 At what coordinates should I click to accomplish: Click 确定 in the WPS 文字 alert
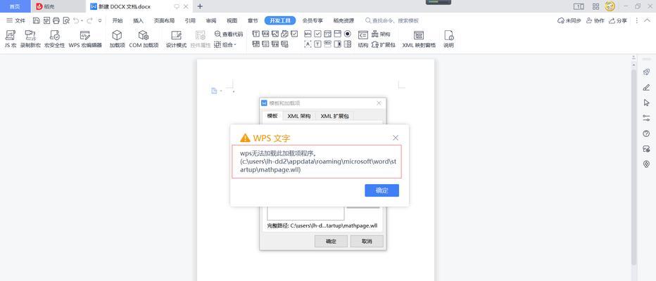[381, 190]
